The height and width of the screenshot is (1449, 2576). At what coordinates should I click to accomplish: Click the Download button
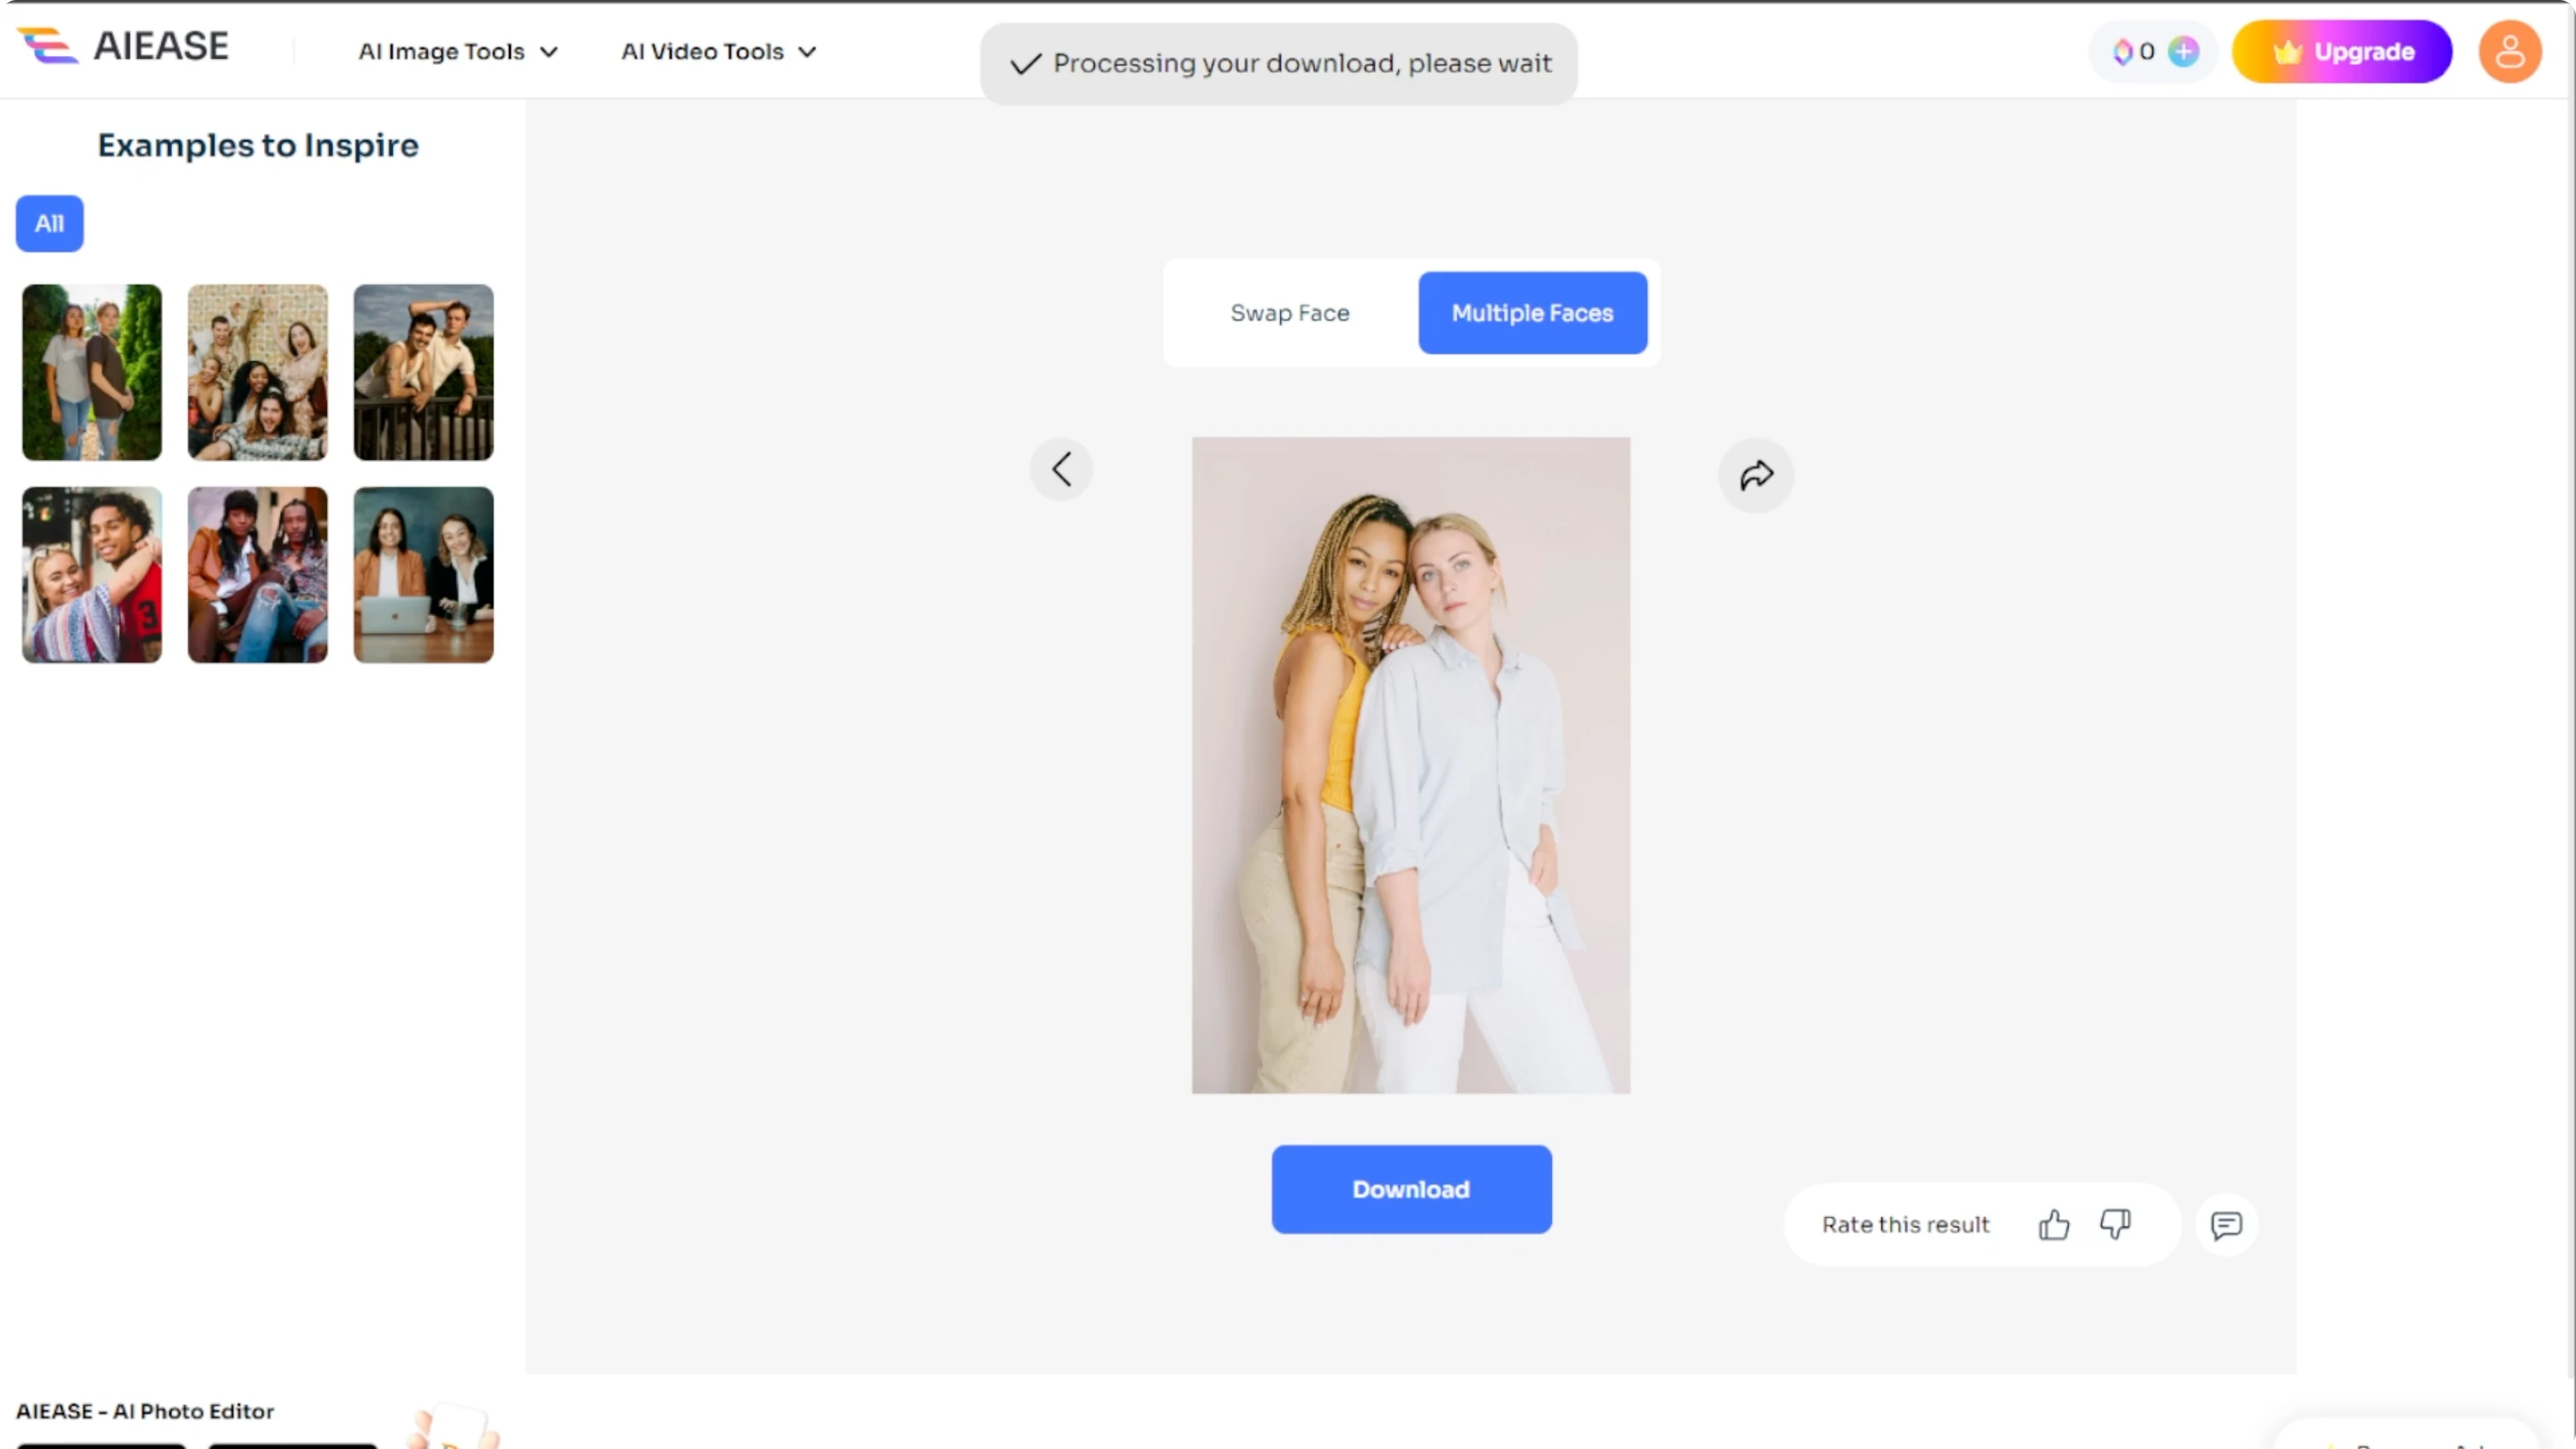pyautogui.click(x=1411, y=1189)
